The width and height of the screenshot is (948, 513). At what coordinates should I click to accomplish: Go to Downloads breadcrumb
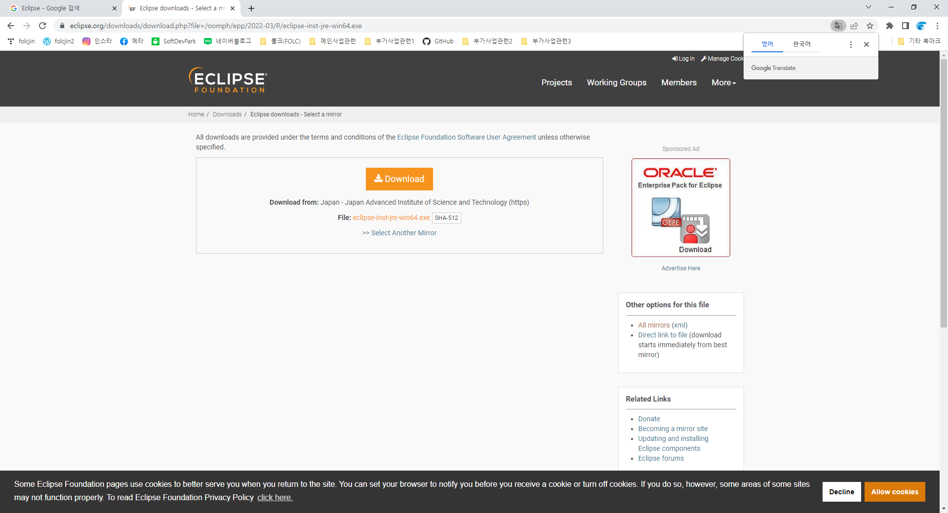click(x=227, y=114)
